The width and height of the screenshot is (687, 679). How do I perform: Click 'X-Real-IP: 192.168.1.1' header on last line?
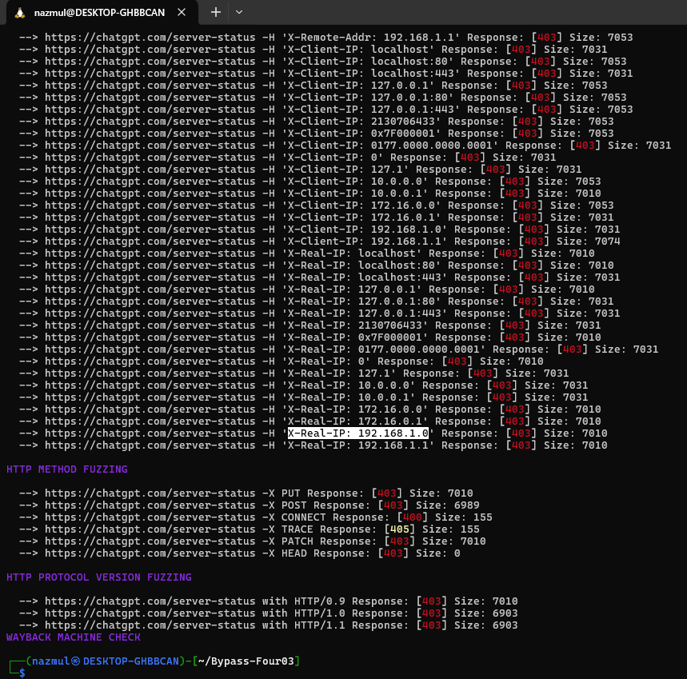tap(358, 445)
